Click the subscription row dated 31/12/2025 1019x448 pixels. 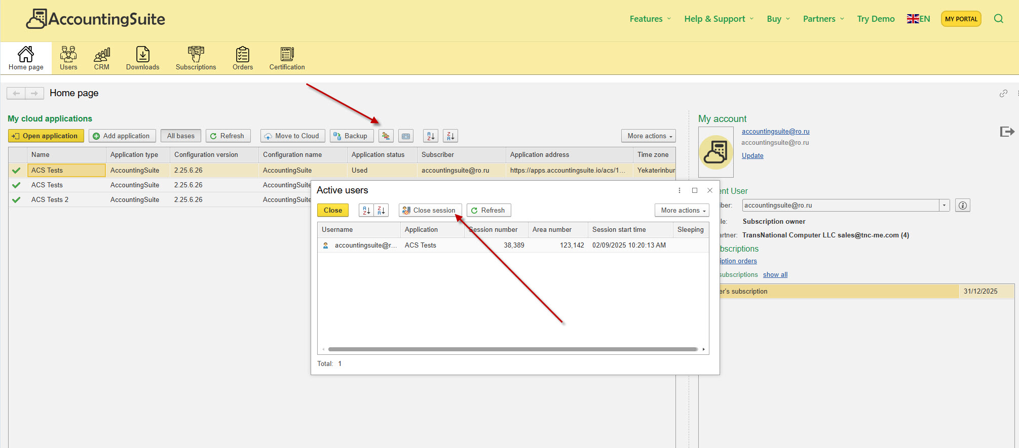[866, 292]
